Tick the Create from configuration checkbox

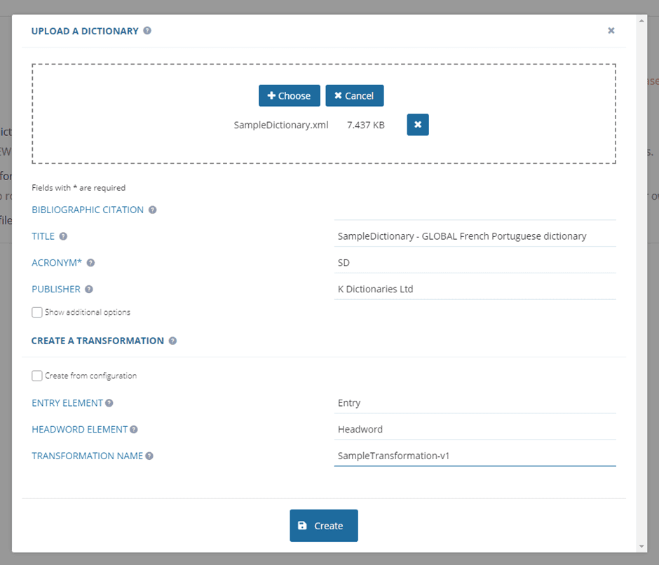tap(37, 376)
